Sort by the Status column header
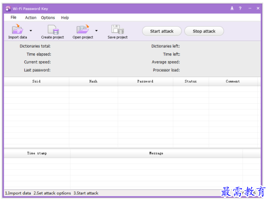This screenshot has height=204, width=269. (191, 81)
